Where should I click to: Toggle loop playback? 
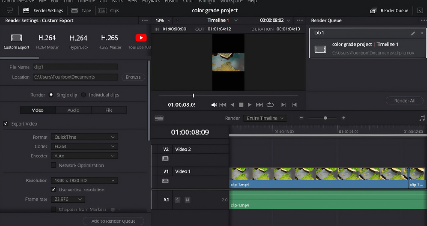(270, 104)
